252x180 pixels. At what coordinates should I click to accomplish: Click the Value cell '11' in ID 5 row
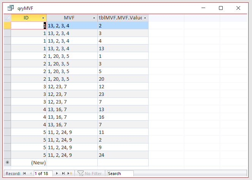coord(123,132)
